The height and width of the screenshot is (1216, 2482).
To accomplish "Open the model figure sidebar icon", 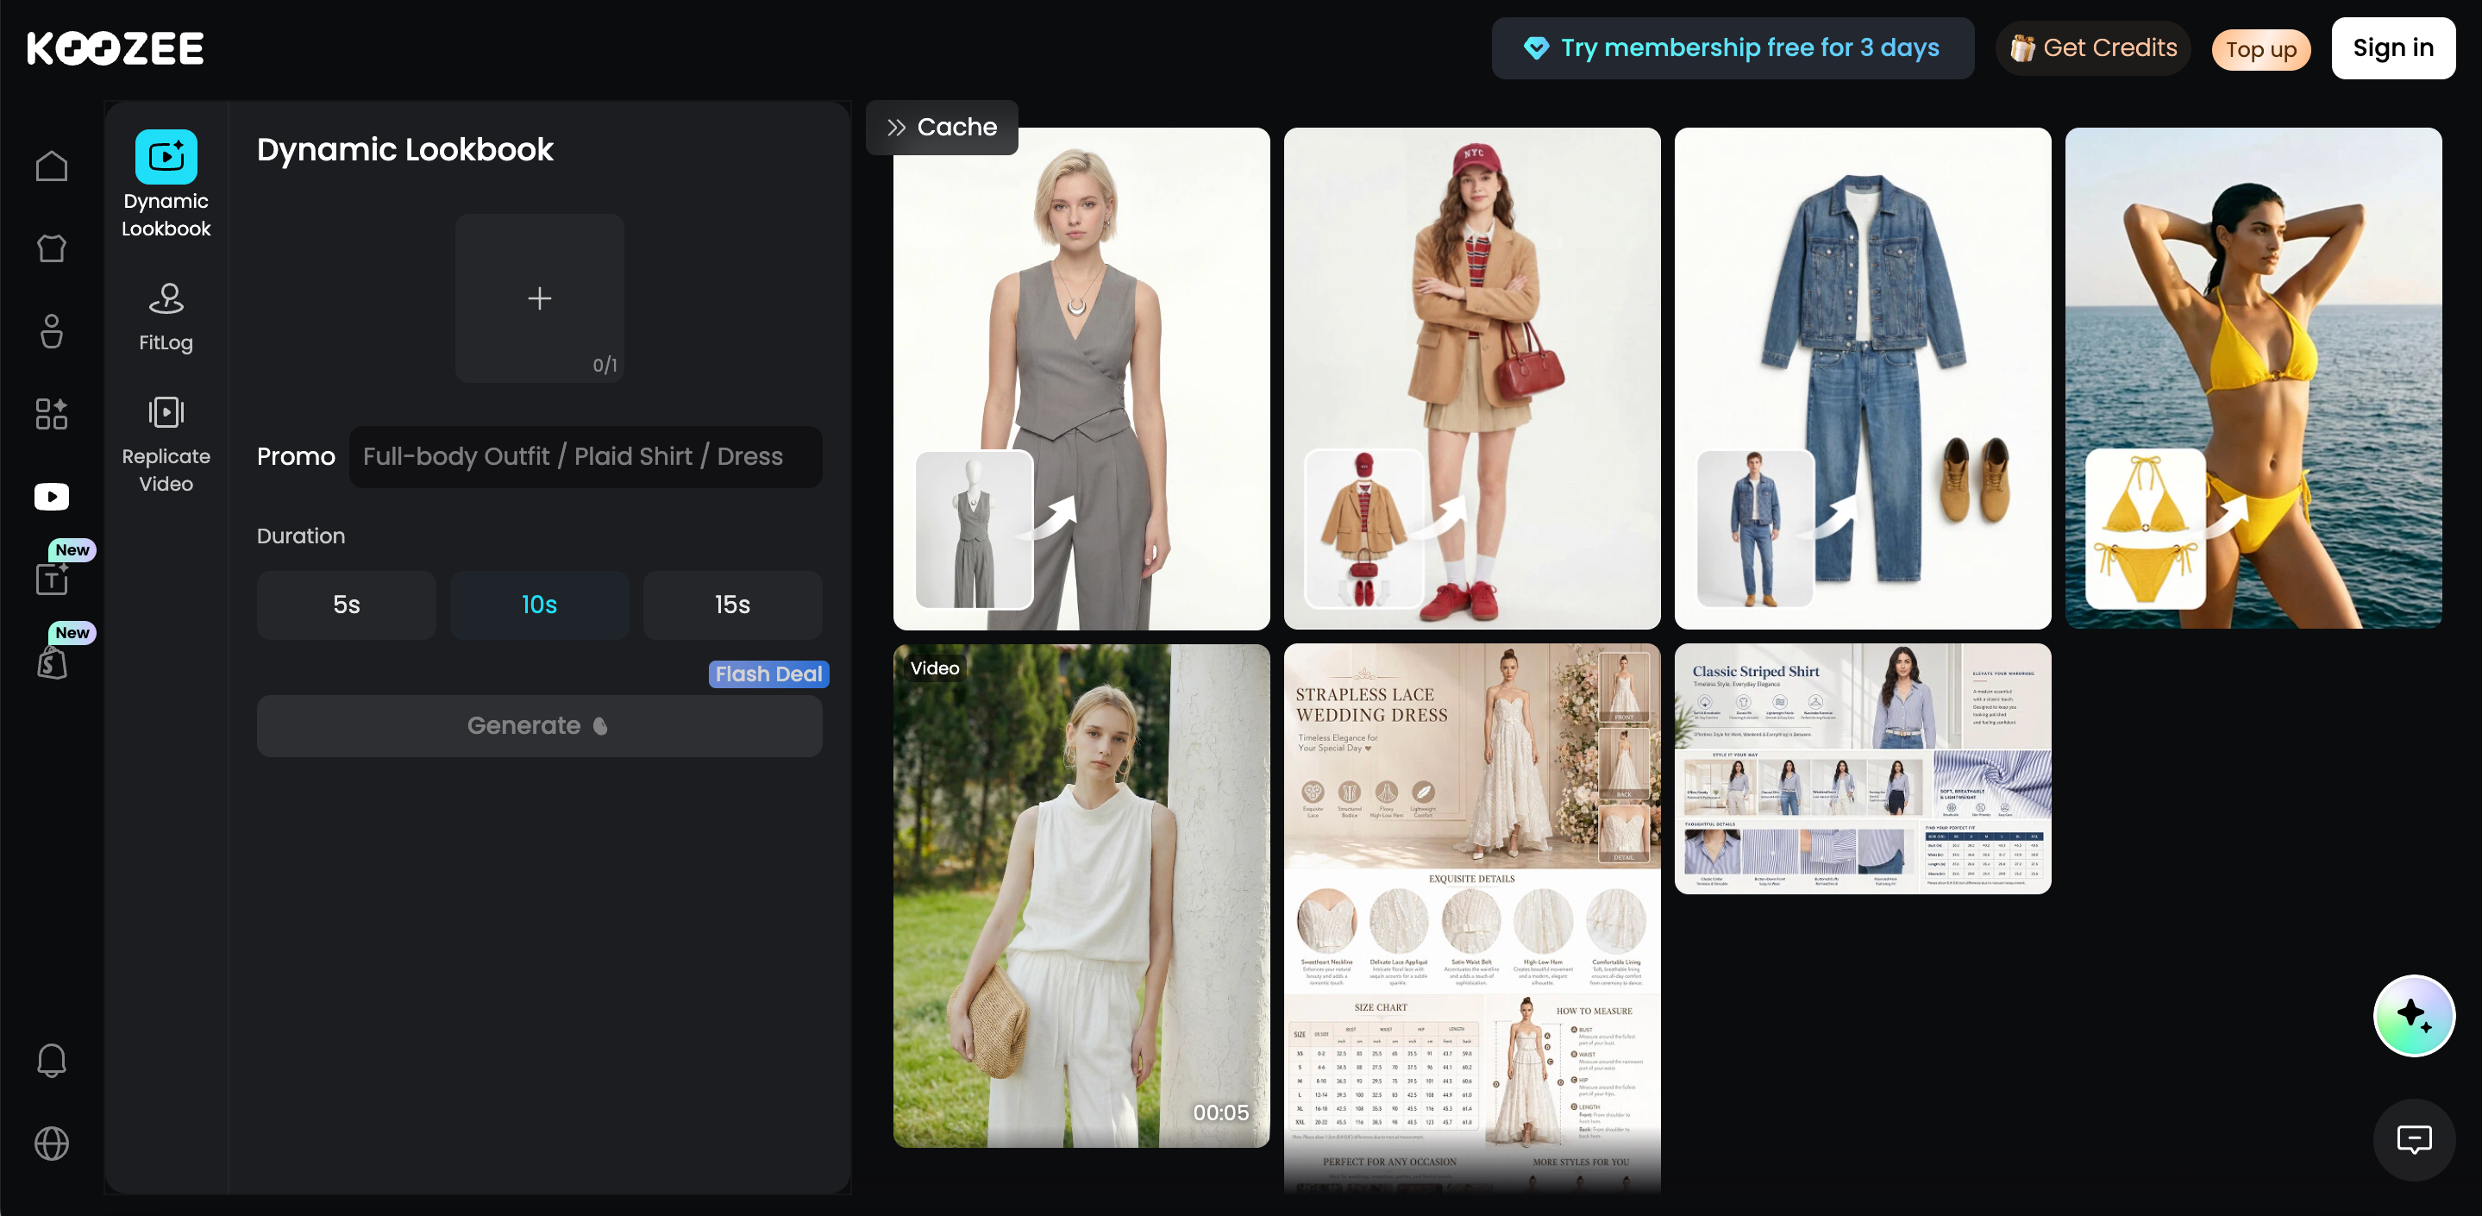I will (52, 331).
